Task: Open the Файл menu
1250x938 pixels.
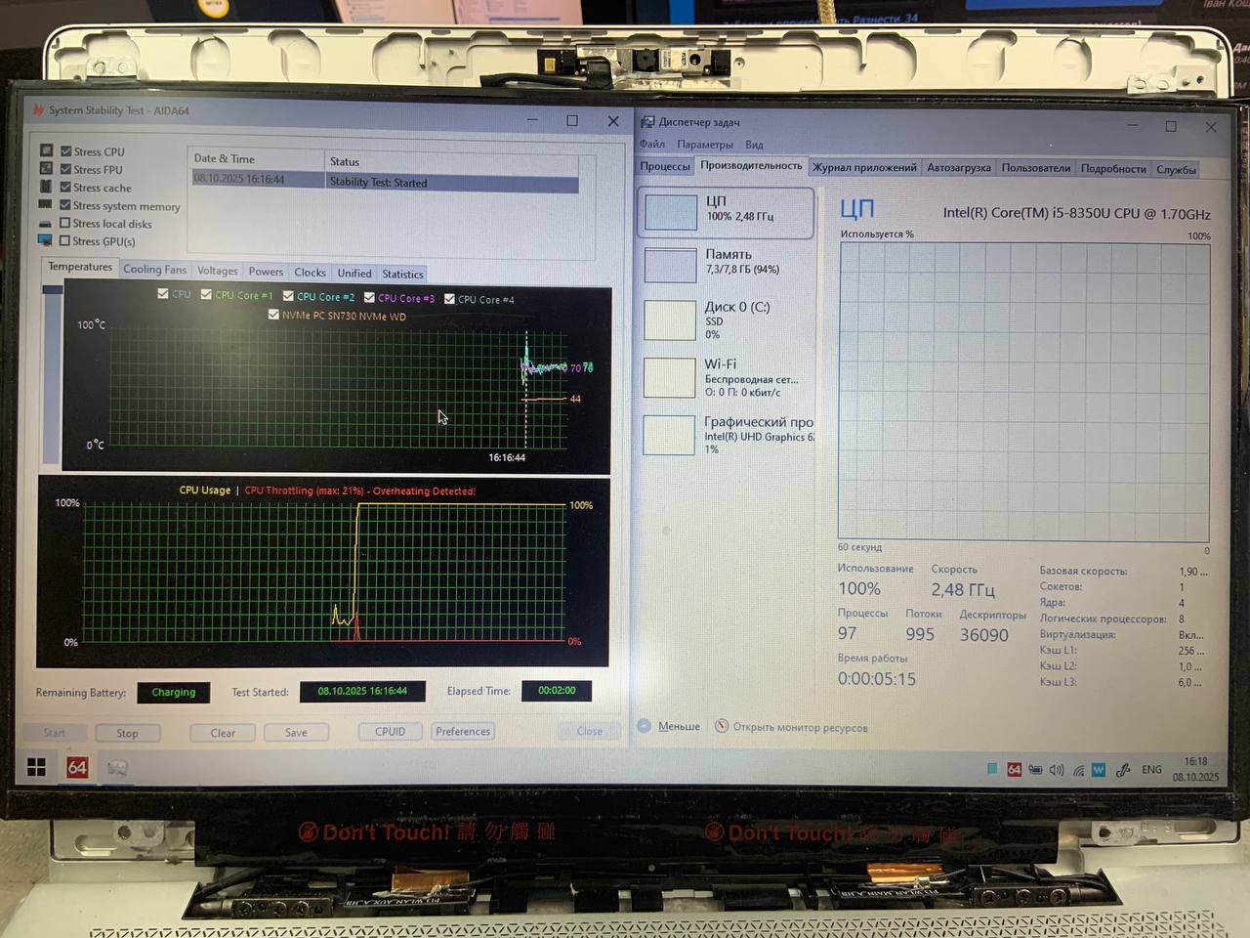Action: [651, 145]
